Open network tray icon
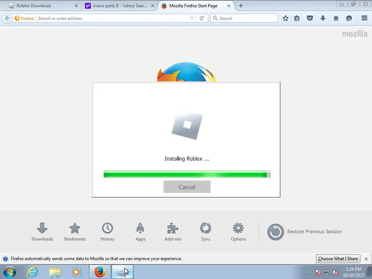 click(327, 272)
